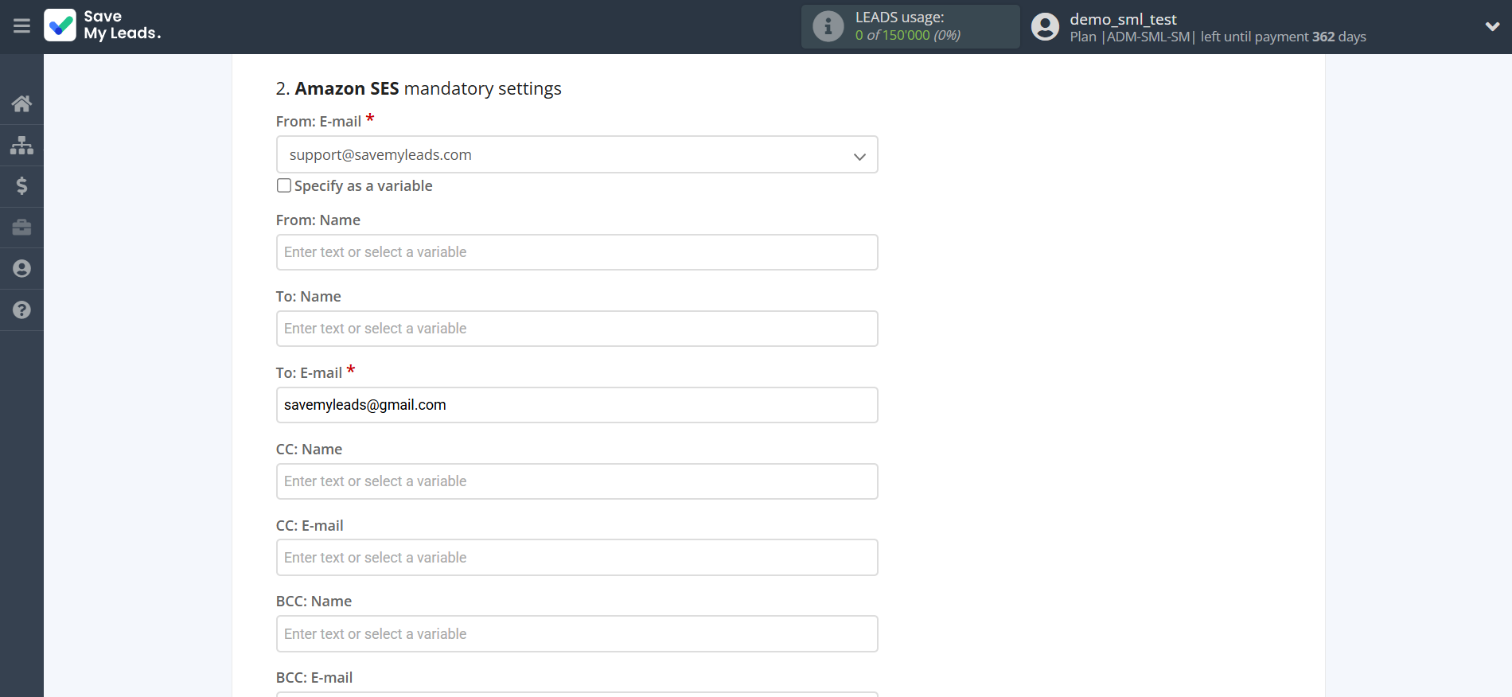Click the demo_sml_test account name
This screenshot has width=1512, height=697.
(1122, 19)
